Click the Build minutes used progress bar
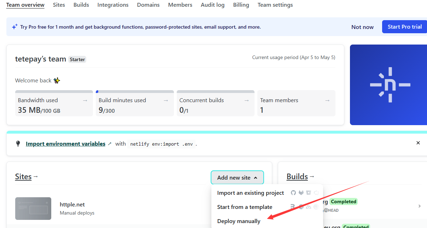This screenshot has height=228, width=427. pyautogui.click(x=135, y=92)
